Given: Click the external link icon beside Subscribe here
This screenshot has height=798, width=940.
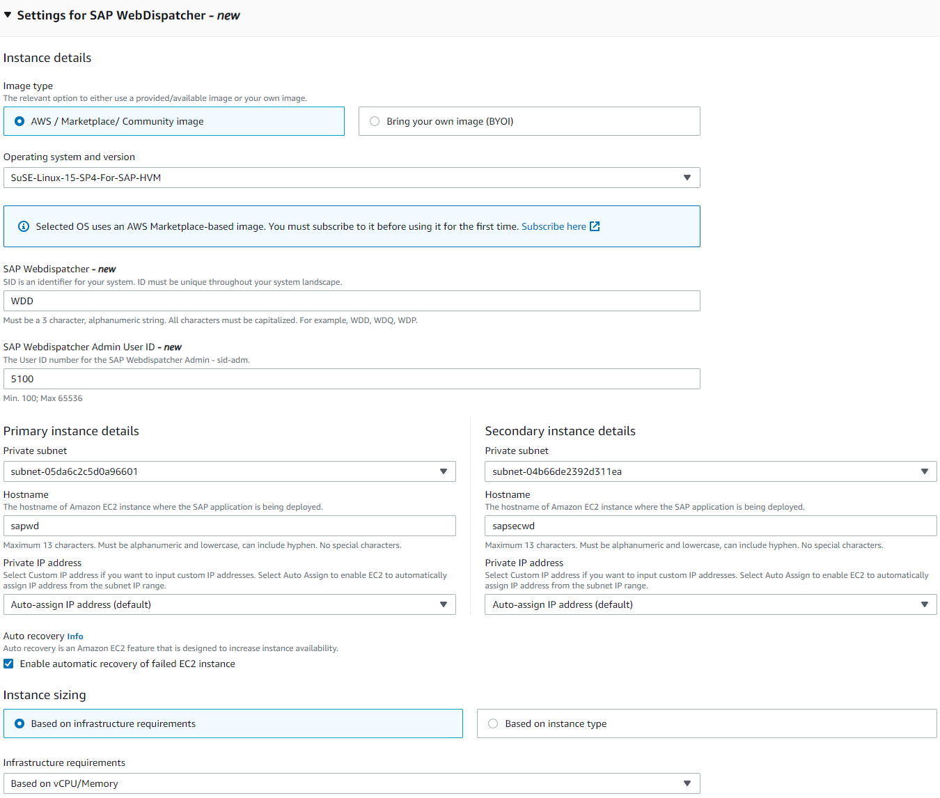Looking at the screenshot, I should tap(595, 226).
